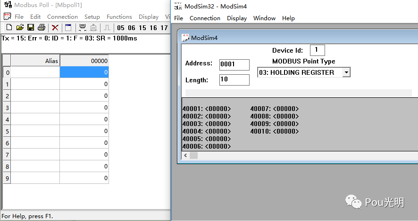Image resolution: width=418 pixels, height=221 pixels.
Task: Expand the MODBUS Point Type dropdown arrow
Action: pyautogui.click(x=346, y=72)
